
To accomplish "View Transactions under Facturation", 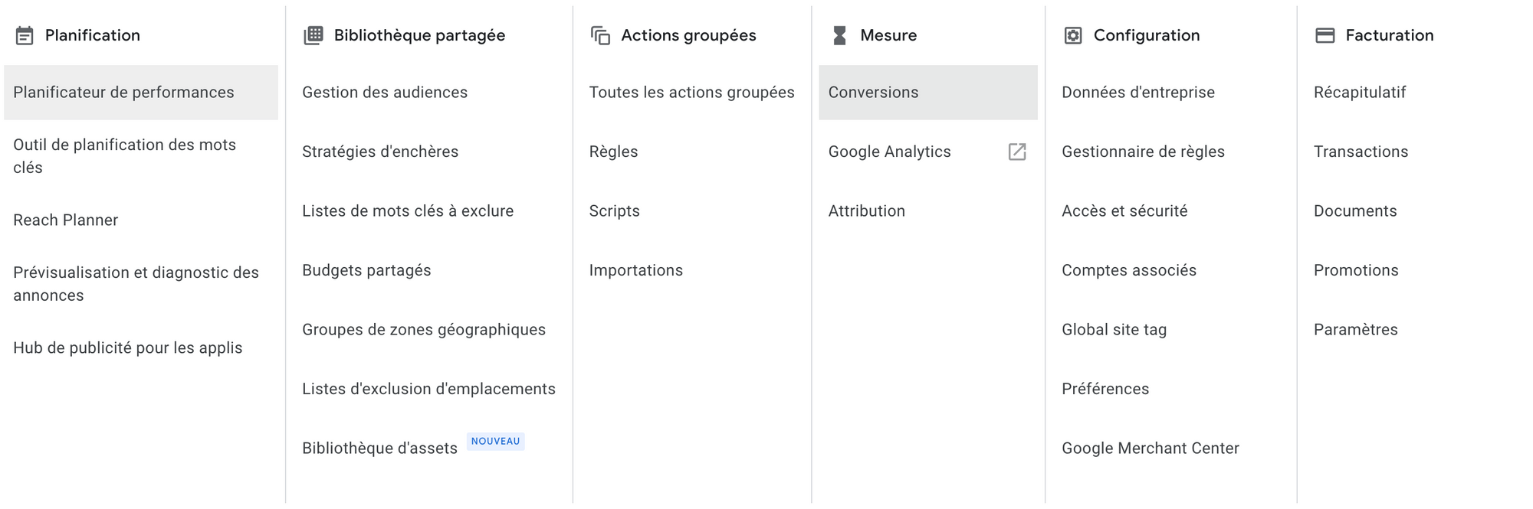I will click(x=1361, y=152).
